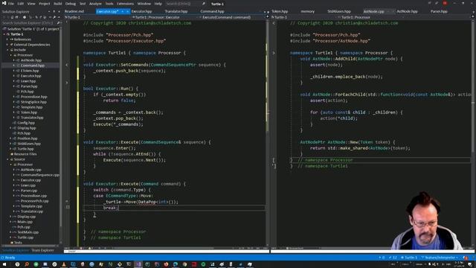
Task: Open Properties via wrench icon in Solution Explorer
Action: (54, 17)
